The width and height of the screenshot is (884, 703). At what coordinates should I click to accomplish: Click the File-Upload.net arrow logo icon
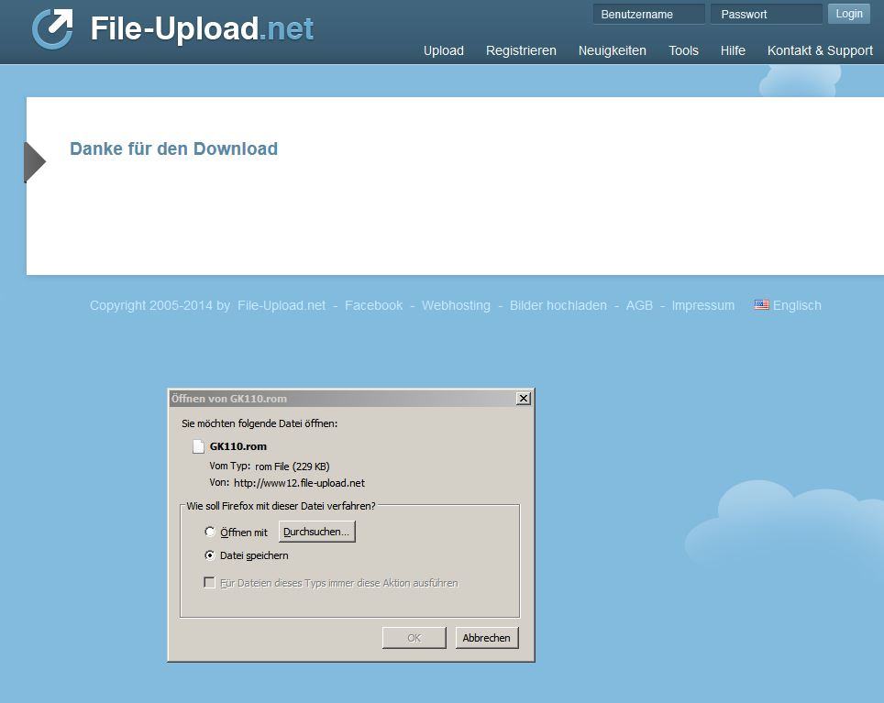coord(52,28)
